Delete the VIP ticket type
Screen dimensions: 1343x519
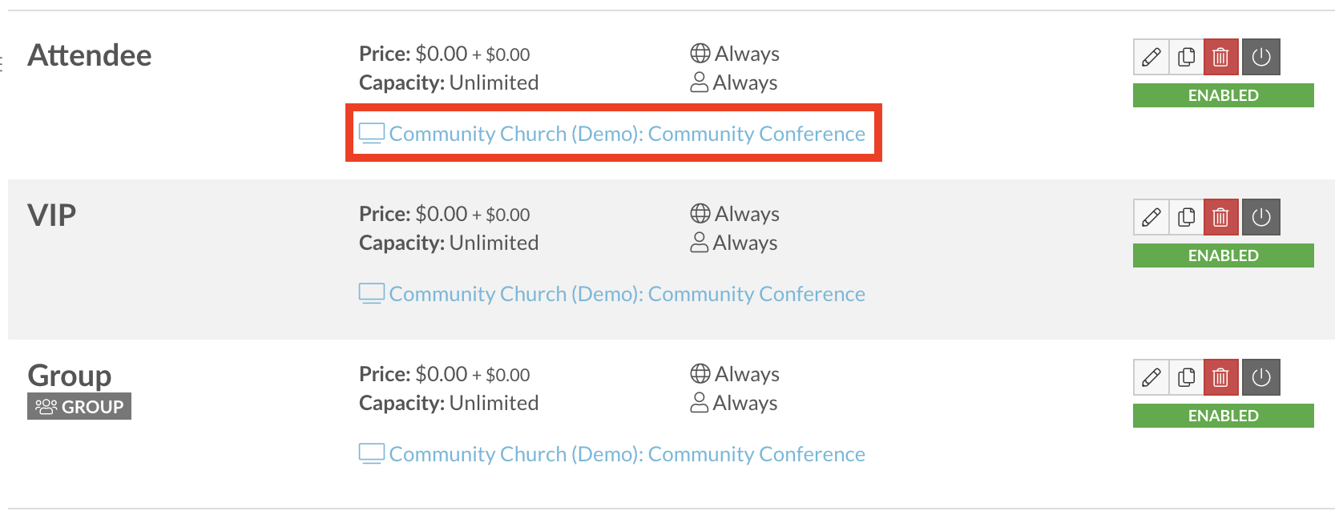point(1220,217)
